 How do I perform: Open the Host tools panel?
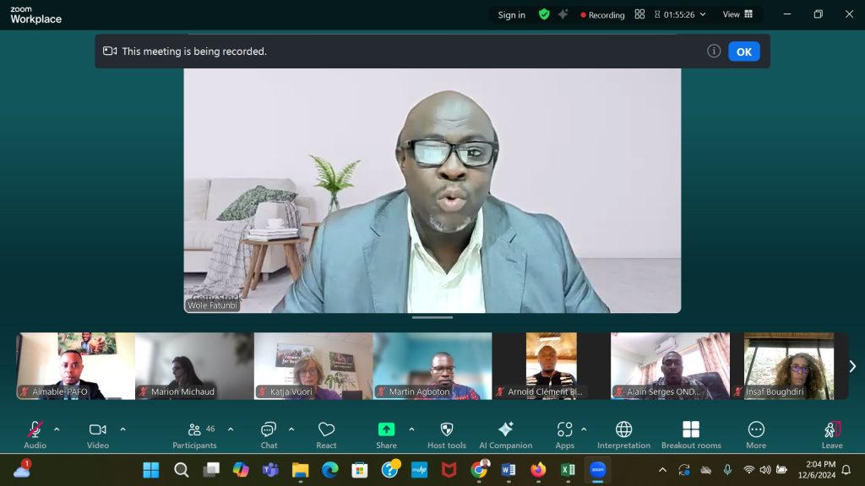pyautogui.click(x=446, y=432)
